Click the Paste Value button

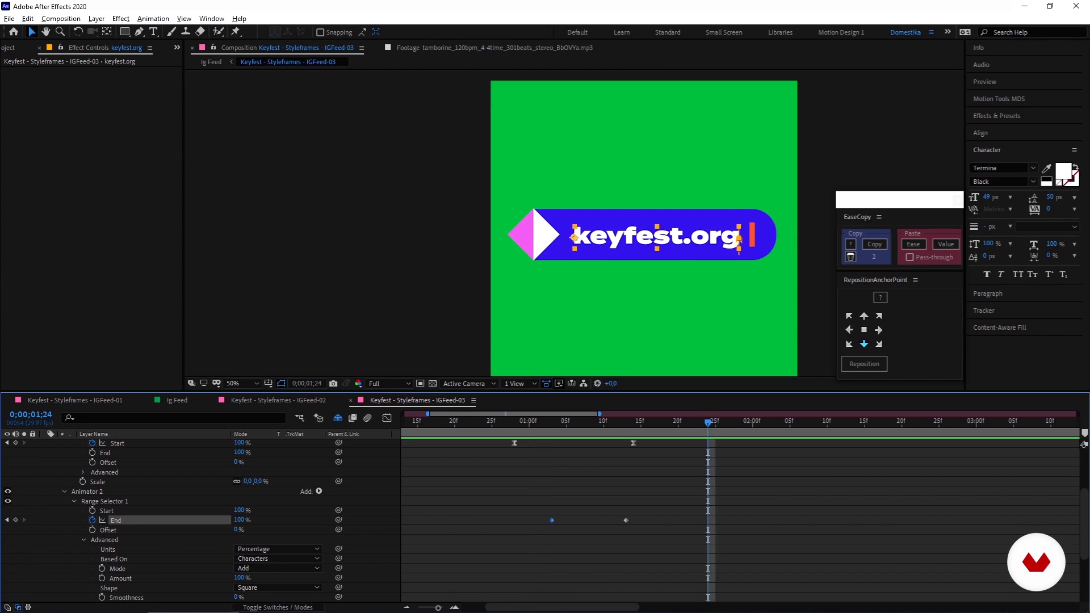pyautogui.click(x=946, y=244)
